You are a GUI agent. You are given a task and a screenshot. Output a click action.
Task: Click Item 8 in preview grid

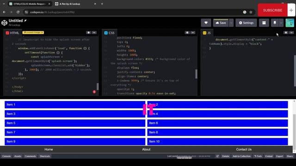click(x=217, y=132)
